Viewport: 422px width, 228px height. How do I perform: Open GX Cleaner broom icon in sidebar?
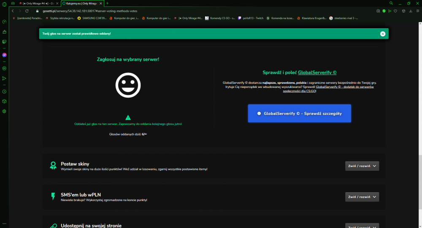pos(4,32)
